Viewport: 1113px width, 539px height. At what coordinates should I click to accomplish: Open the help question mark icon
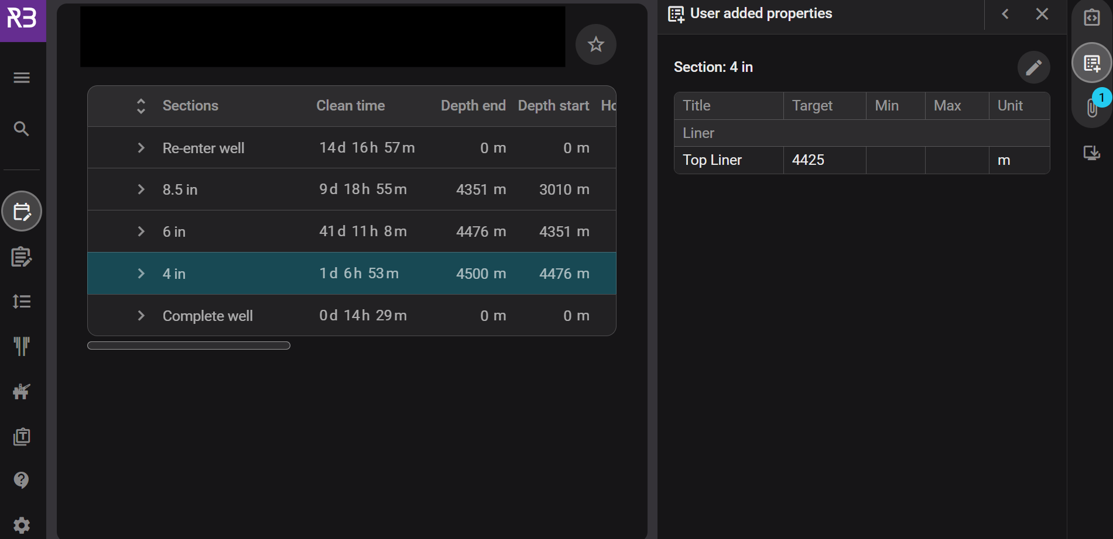click(22, 480)
